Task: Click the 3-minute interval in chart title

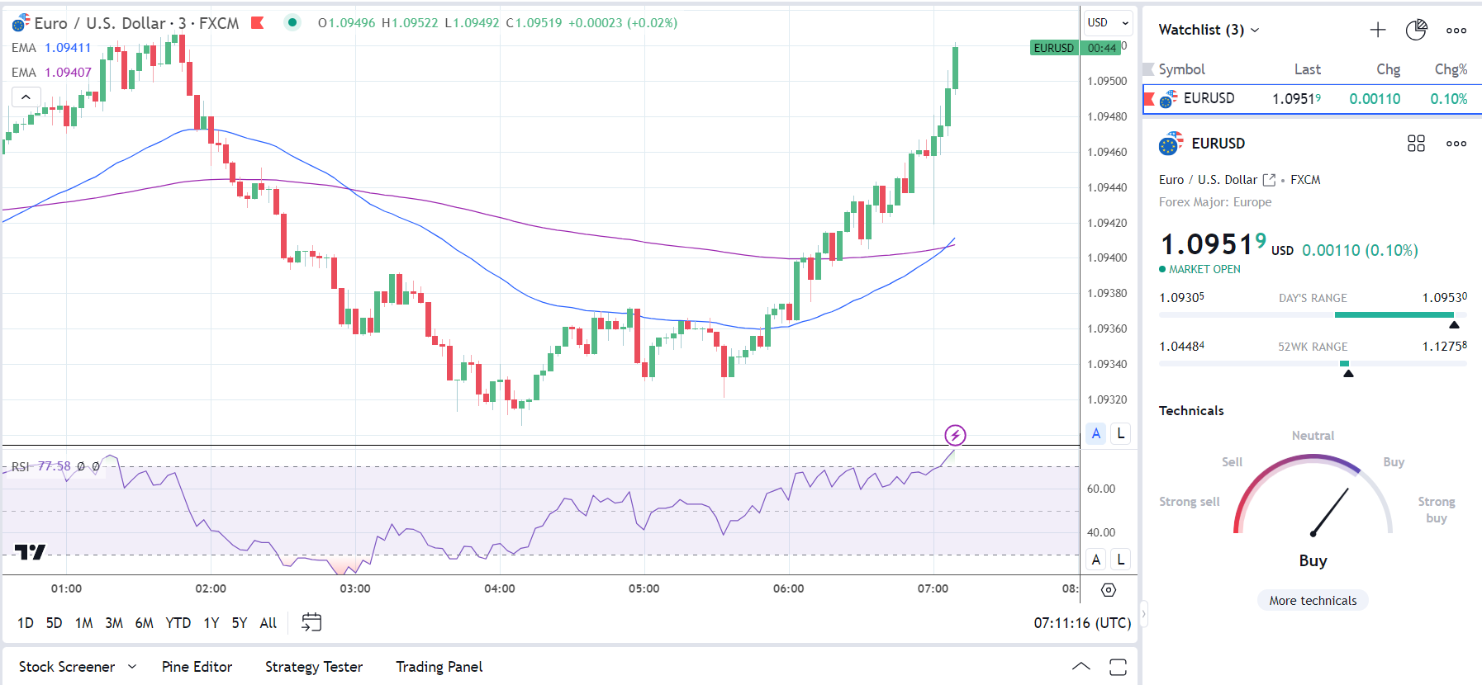Action: [x=183, y=23]
